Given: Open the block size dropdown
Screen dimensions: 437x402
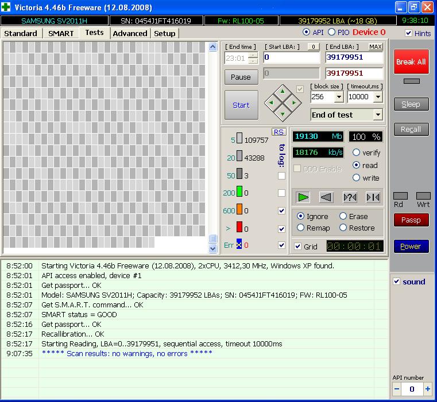Looking at the screenshot, I should (338, 97).
